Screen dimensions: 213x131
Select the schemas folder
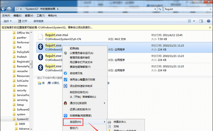tap(22, 86)
